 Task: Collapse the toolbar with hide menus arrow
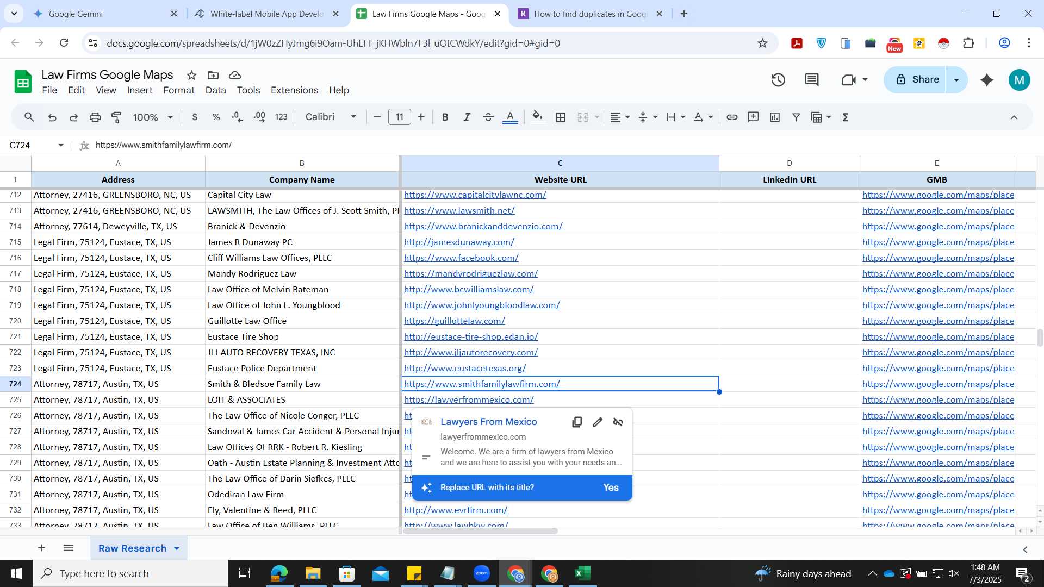tap(1014, 117)
